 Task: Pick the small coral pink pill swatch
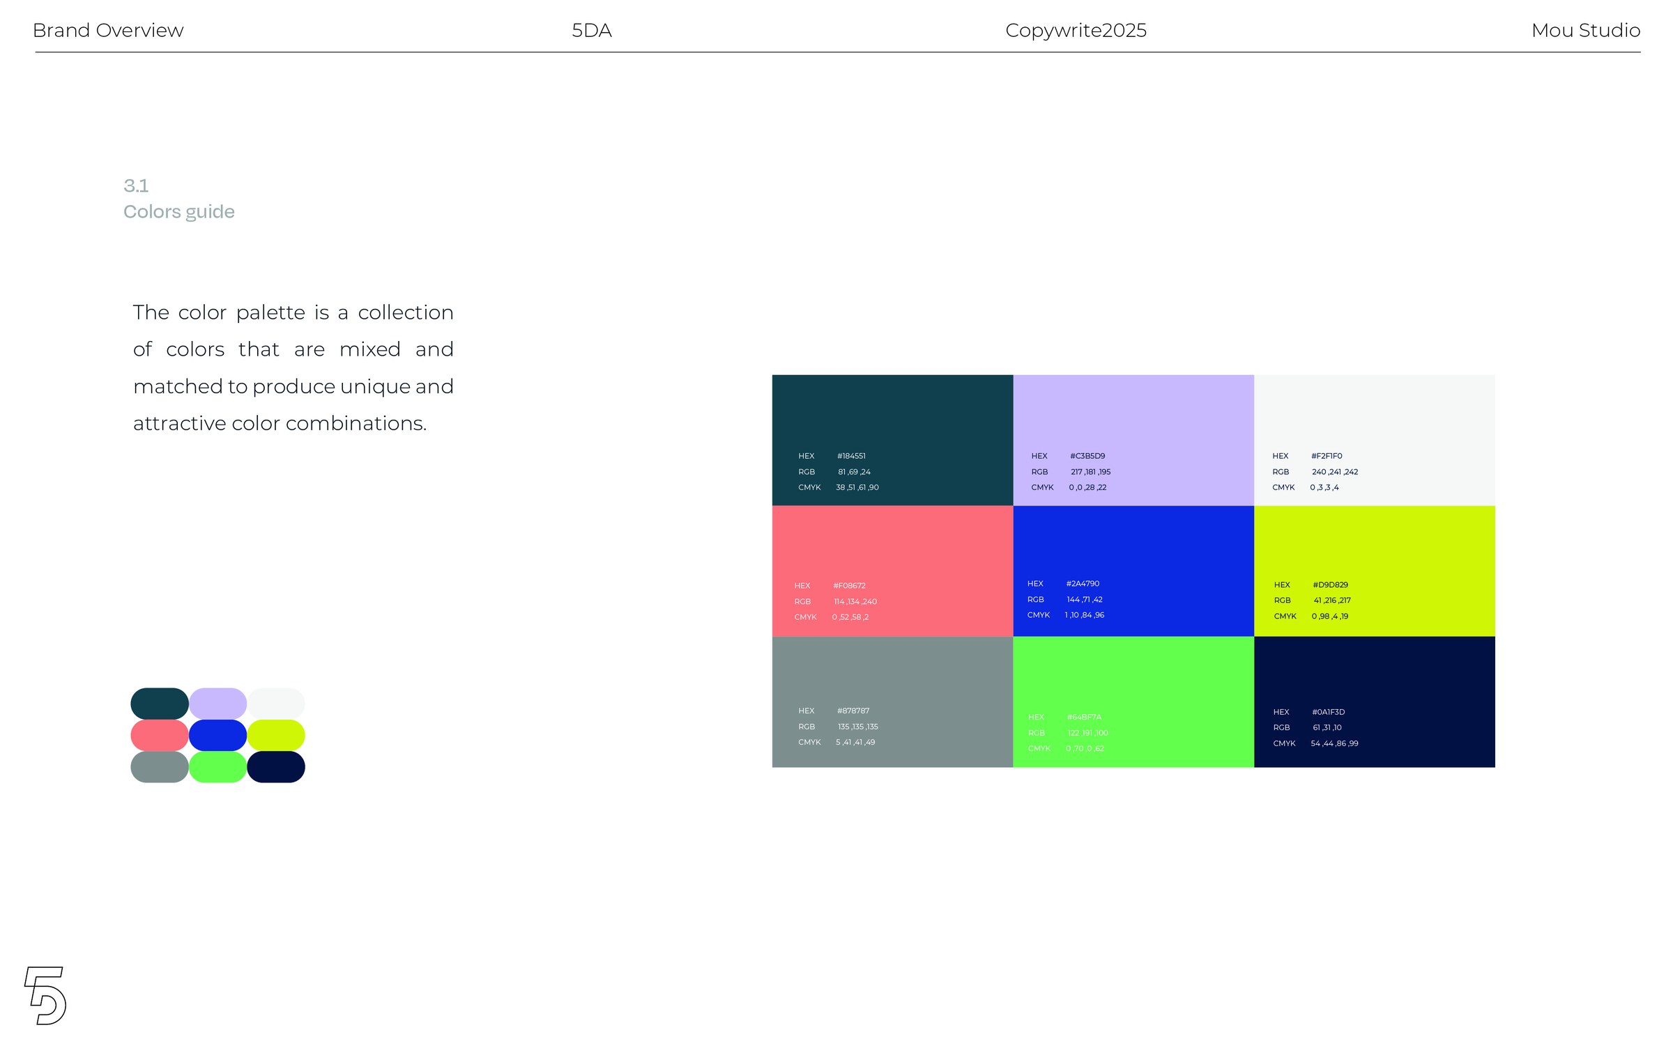coord(160,735)
